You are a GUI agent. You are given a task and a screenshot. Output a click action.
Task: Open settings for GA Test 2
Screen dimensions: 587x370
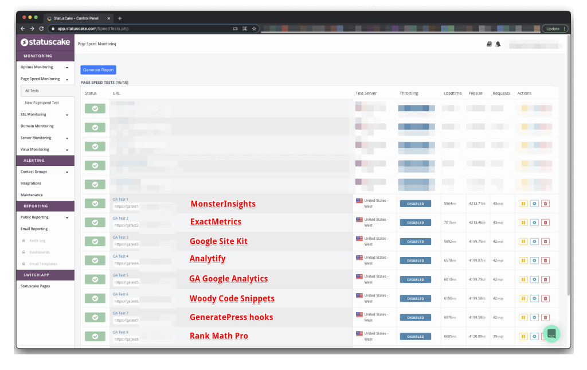534,223
